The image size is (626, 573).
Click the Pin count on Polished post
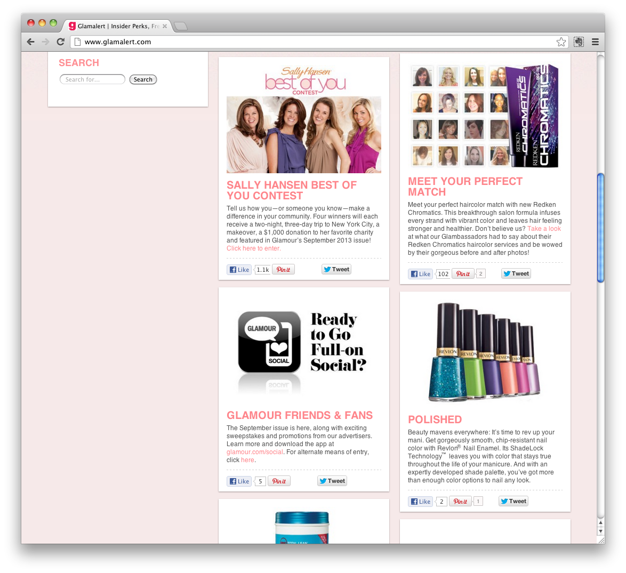point(478,501)
